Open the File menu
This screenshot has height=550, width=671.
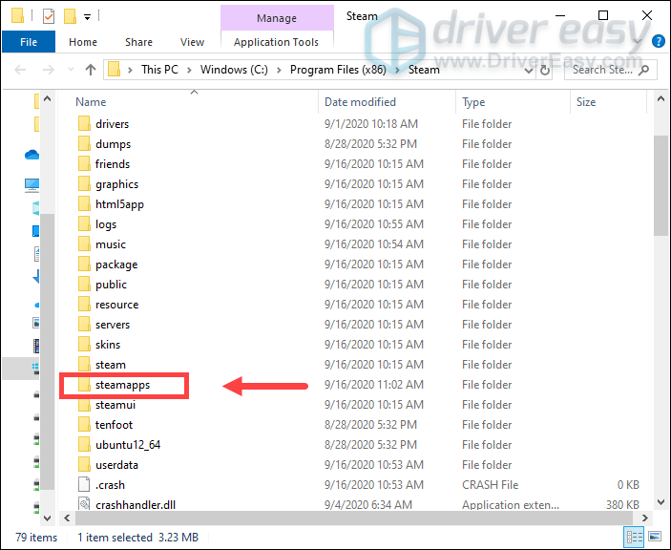click(29, 42)
